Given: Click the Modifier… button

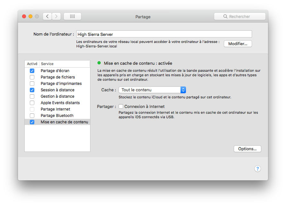Looking at the screenshot, I should click(238, 44).
